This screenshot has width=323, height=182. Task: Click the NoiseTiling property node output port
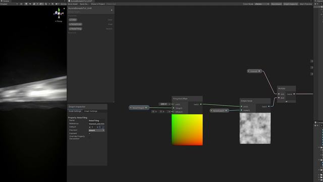tap(146, 108)
